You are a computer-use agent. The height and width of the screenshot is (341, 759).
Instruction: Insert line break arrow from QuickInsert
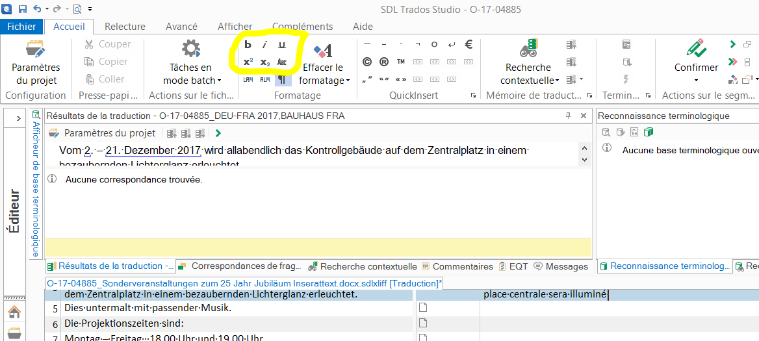click(x=452, y=45)
